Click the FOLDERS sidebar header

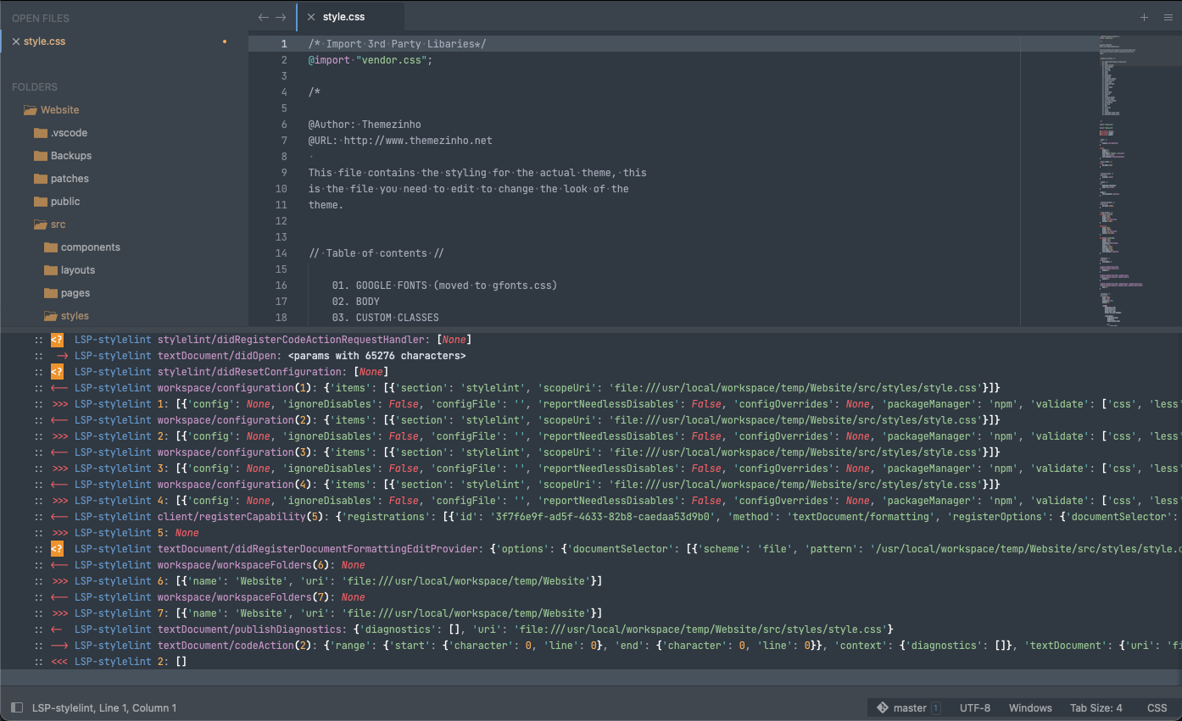coord(35,87)
